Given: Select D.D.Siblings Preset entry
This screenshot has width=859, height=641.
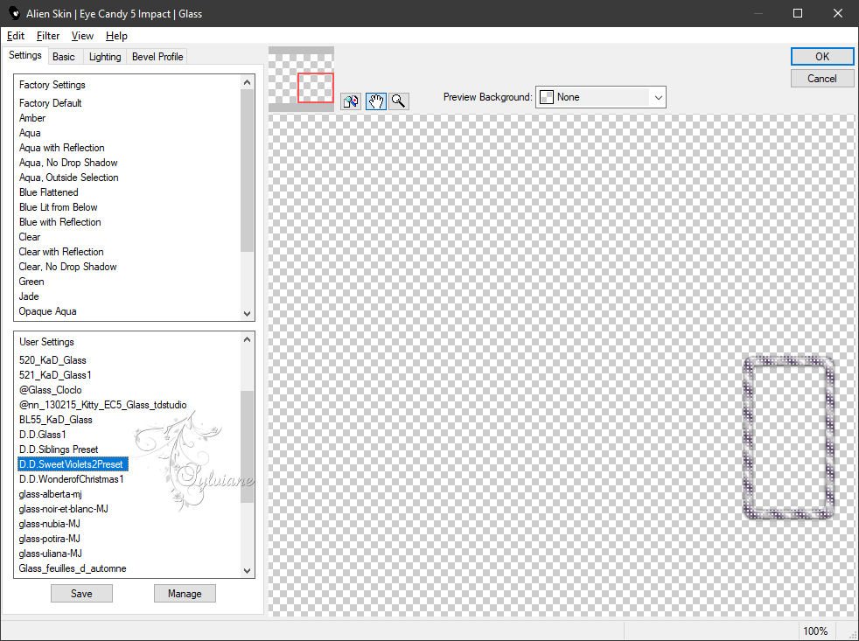Looking at the screenshot, I should pos(59,449).
